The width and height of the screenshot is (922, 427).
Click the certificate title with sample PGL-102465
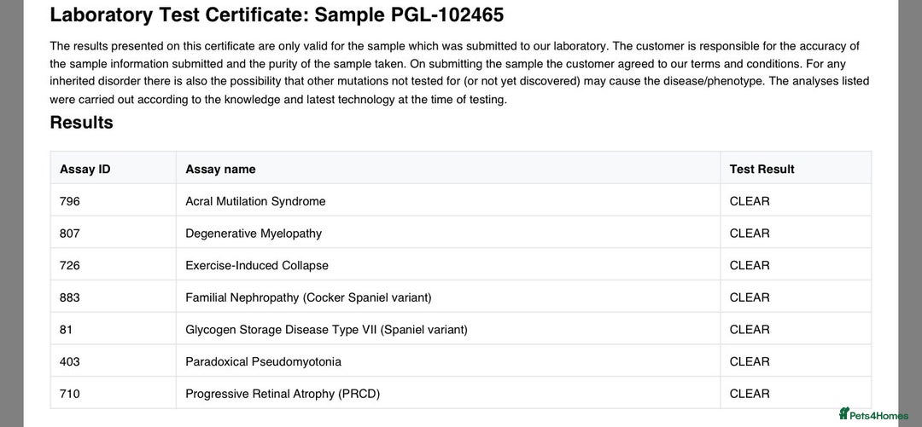coord(277,14)
